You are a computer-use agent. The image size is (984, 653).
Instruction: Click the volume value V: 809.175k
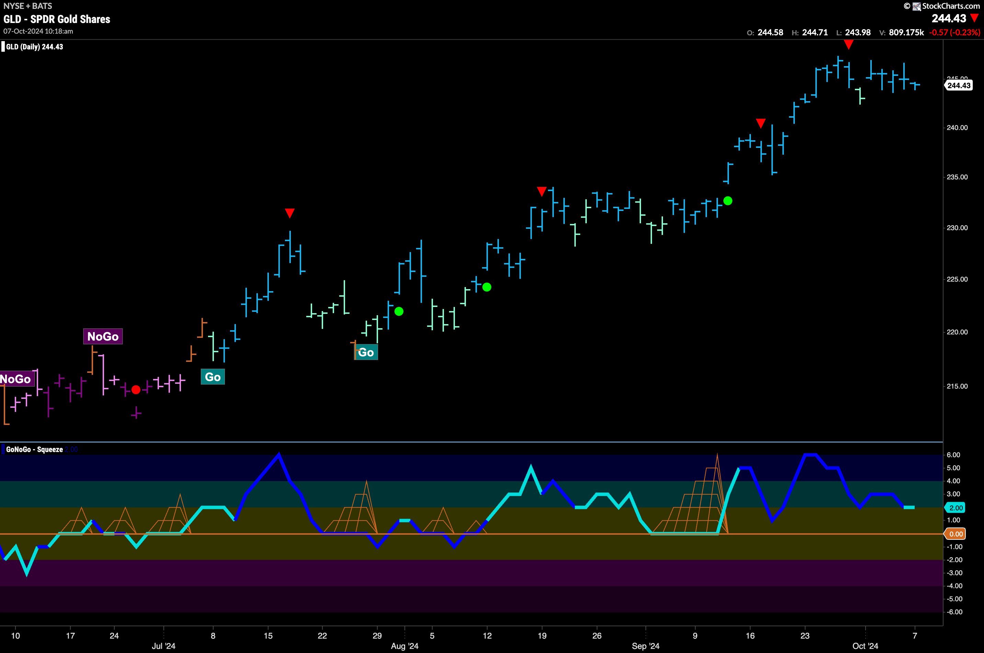coord(902,33)
